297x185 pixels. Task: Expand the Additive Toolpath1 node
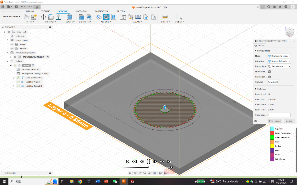(x=14, y=86)
